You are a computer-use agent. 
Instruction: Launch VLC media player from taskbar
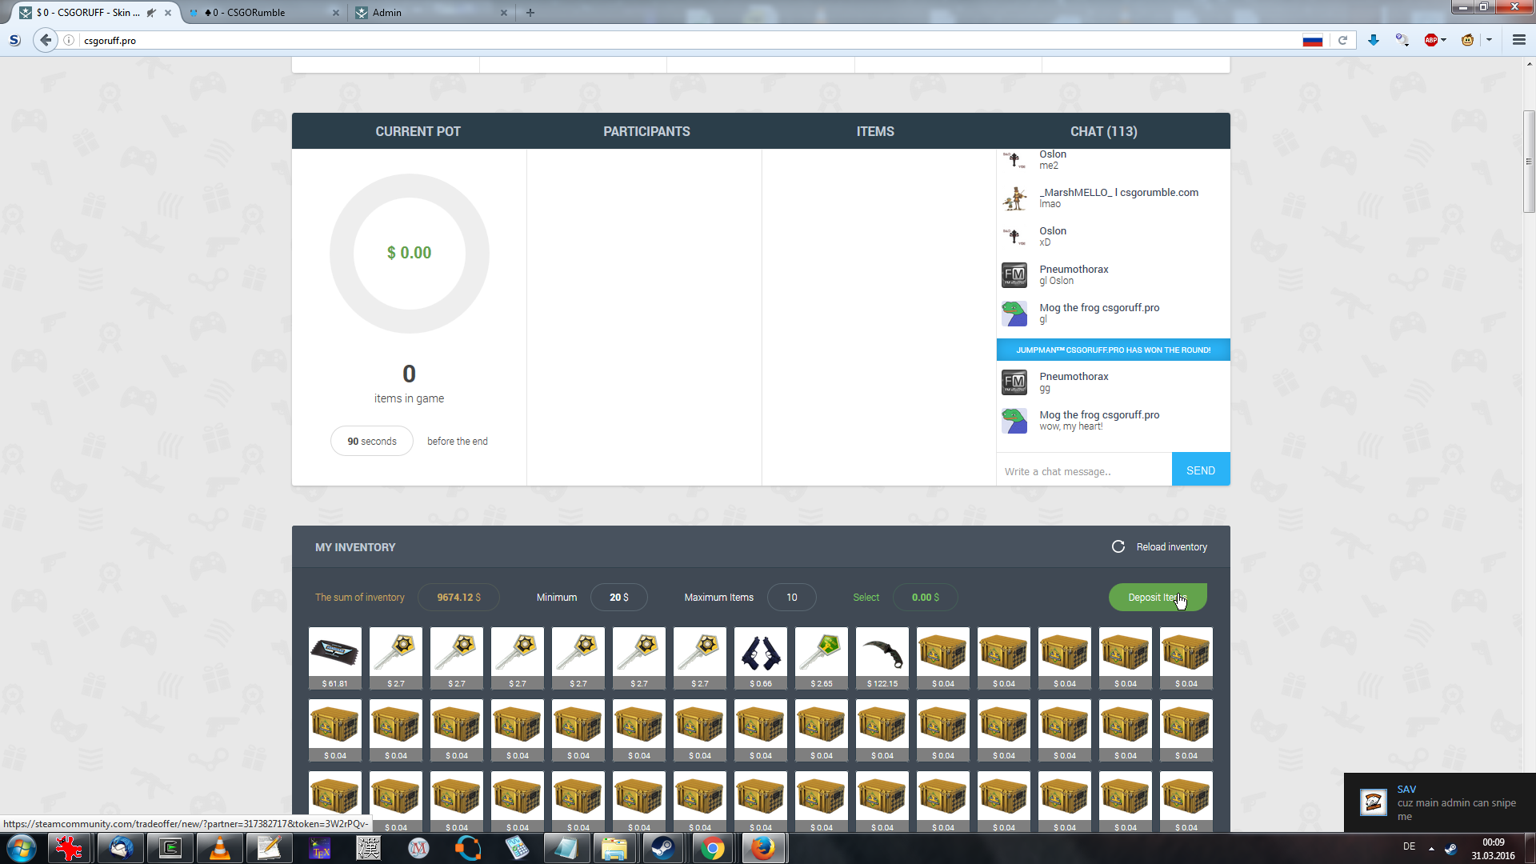tap(219, 848)
